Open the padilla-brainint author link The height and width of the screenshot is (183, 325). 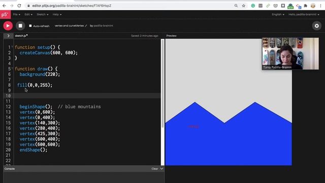[x=103, y=26]
